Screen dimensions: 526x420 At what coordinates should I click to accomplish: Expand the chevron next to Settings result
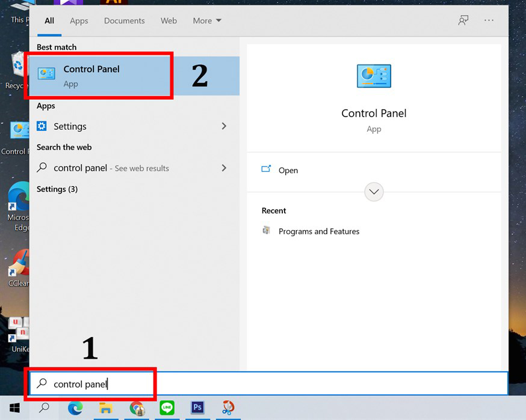click(x=223, y=126)
